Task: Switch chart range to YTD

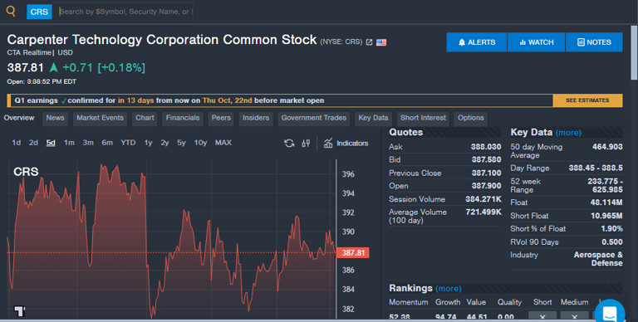Action: coord(128,143)
